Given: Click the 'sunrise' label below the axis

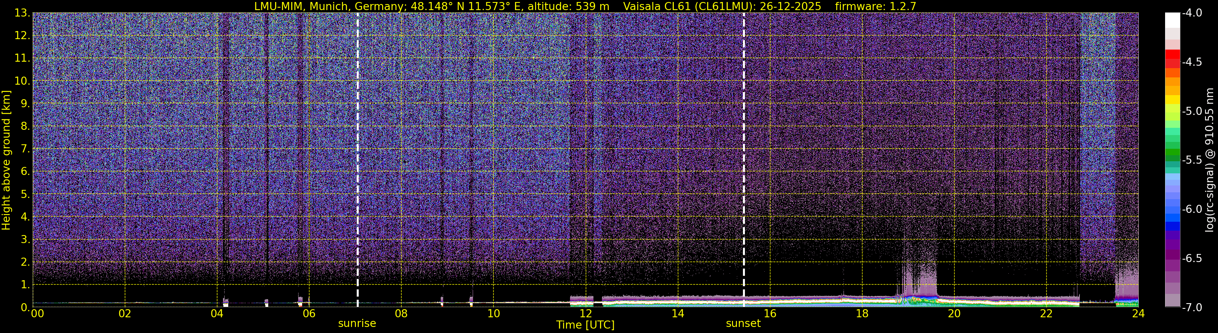Looking at the screenshot, I should [x=357, y=324].
